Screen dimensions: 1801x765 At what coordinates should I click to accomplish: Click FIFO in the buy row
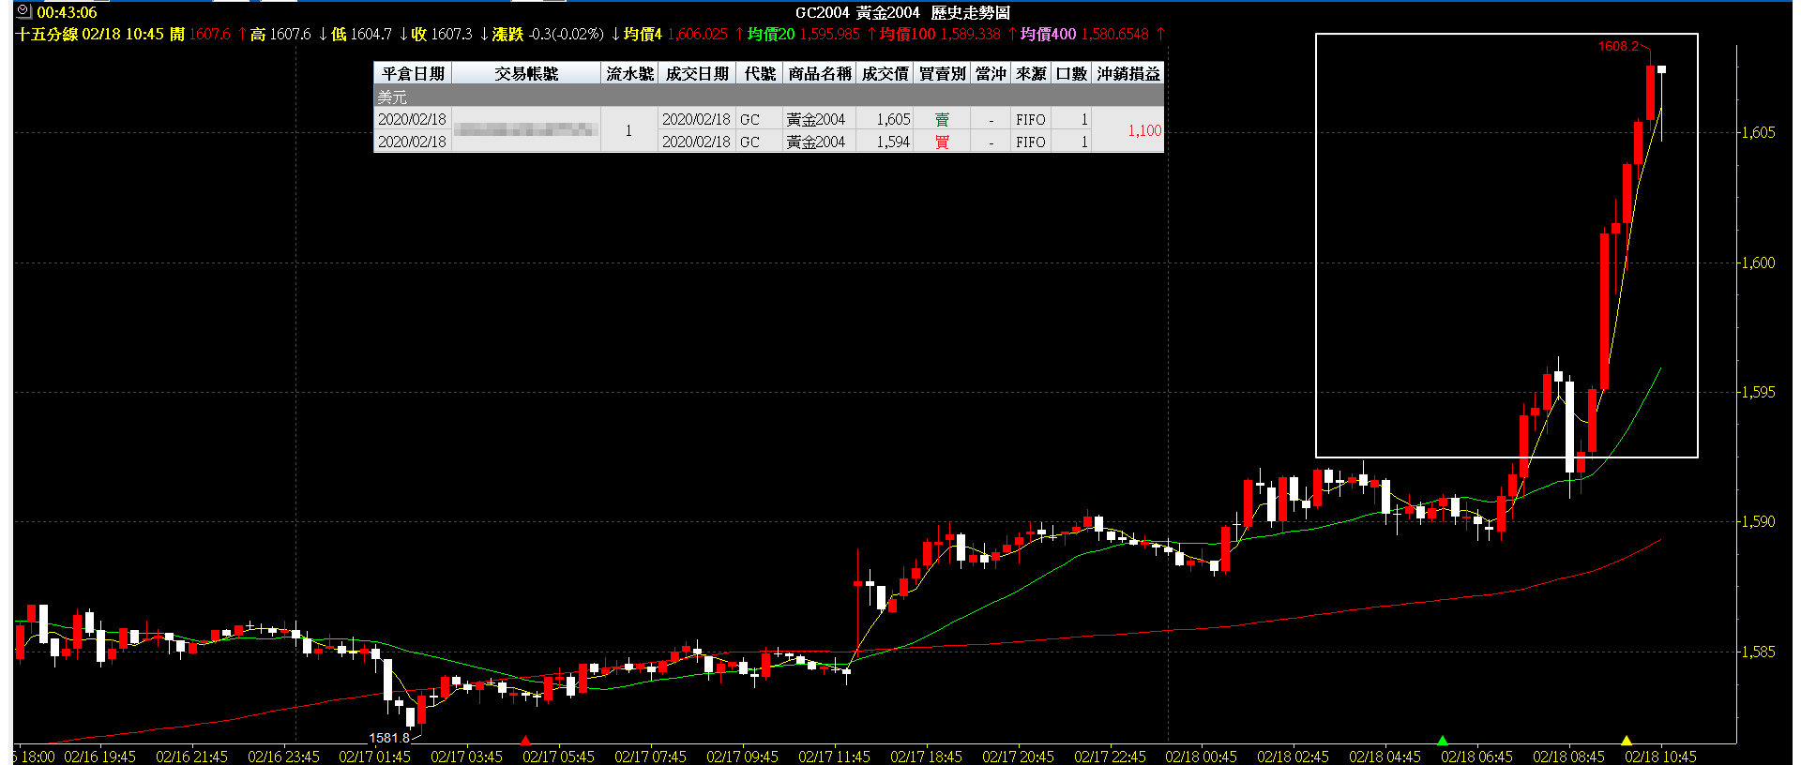(x=1030, y=142)
